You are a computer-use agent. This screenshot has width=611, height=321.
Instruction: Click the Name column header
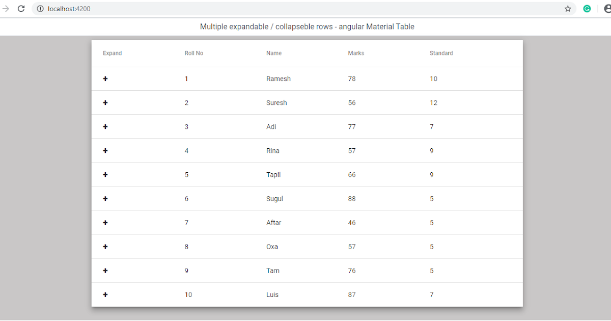[274, 53]
